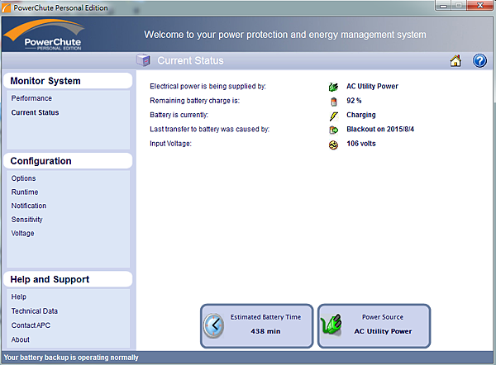Open the blue question mark help icon
Viewport: 496px width, 365px height.
pyautogui.click(x=479, y=60)
